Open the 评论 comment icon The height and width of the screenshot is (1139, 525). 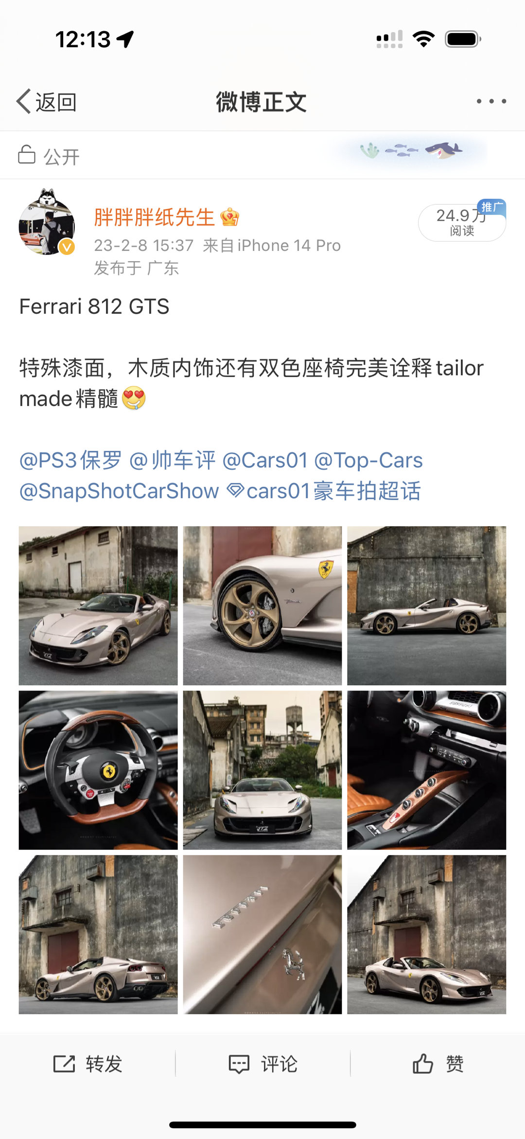[x=239, y=1064]
